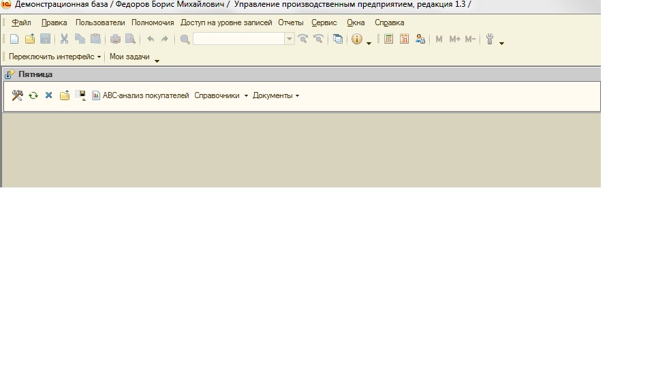Viewport: 654px width, 368px height.
Task: Click the windows list icon
Action: point(338,40)
